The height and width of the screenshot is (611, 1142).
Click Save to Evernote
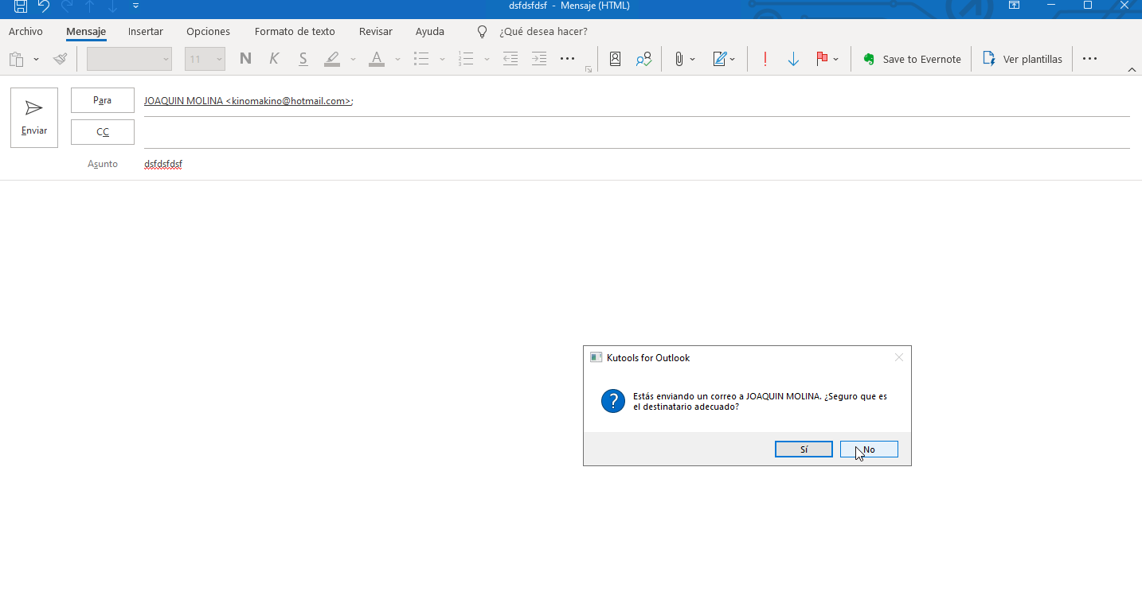[913, 59]
